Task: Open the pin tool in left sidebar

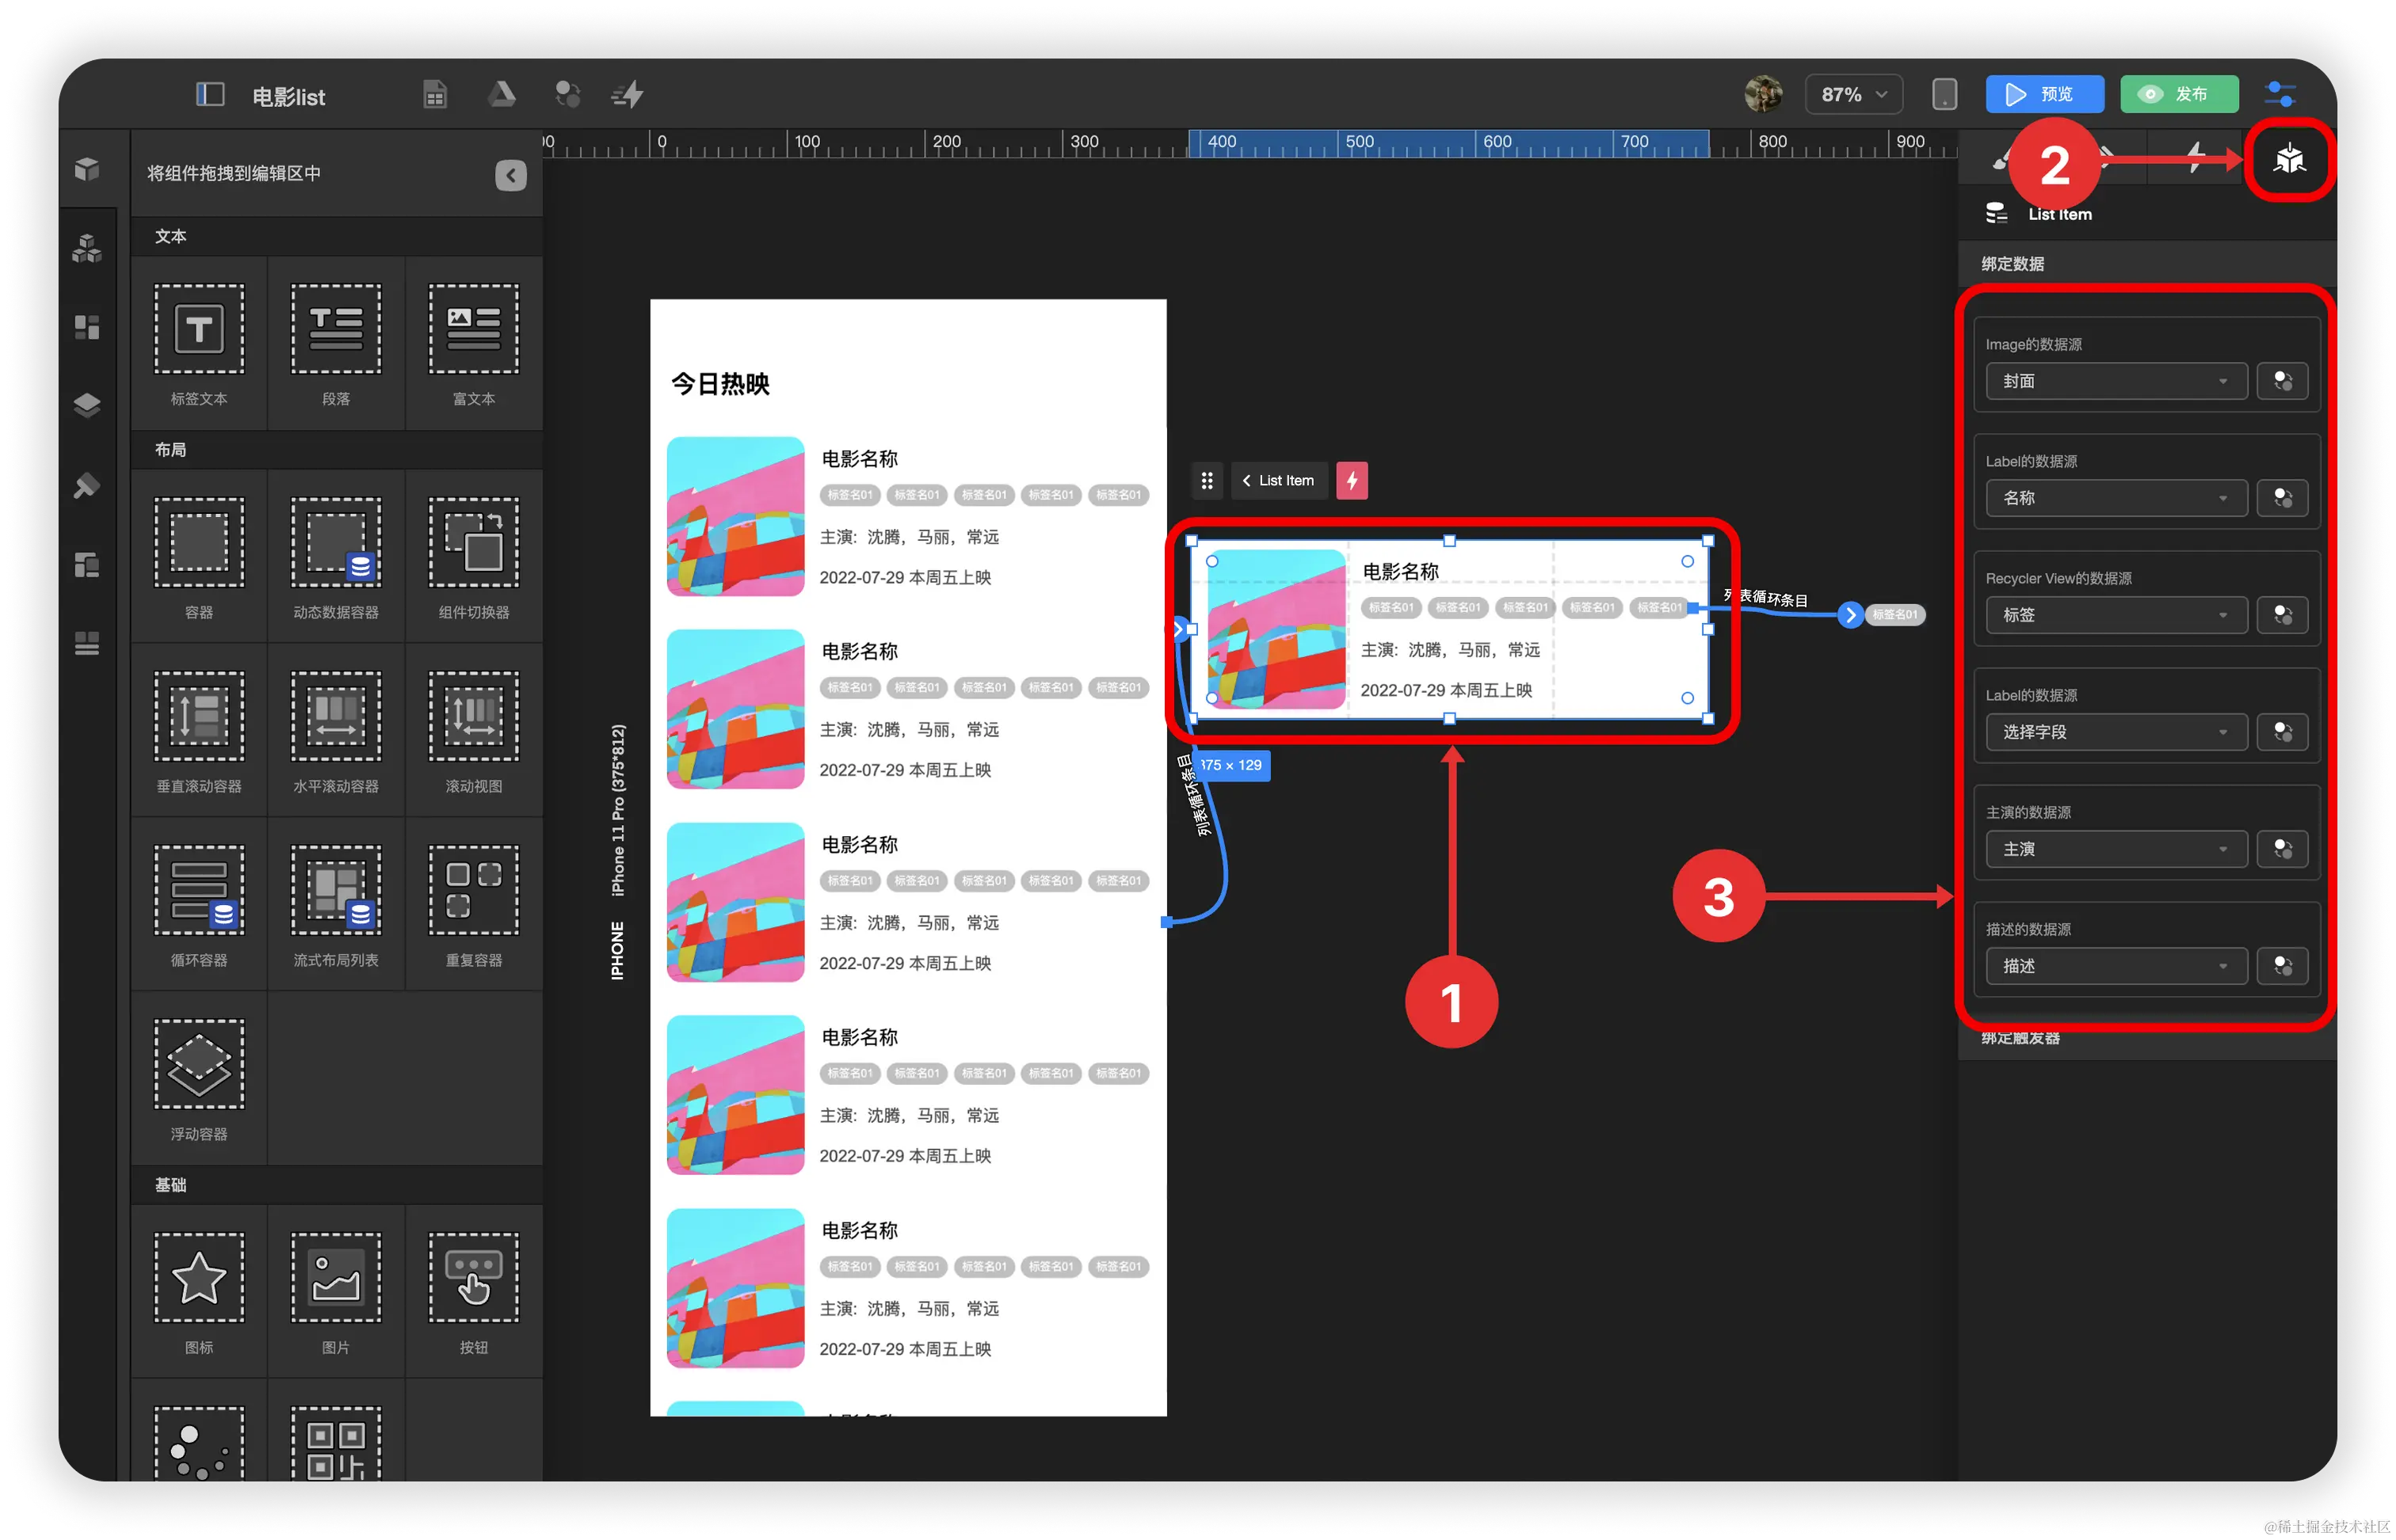Action: tap(87, 486)
